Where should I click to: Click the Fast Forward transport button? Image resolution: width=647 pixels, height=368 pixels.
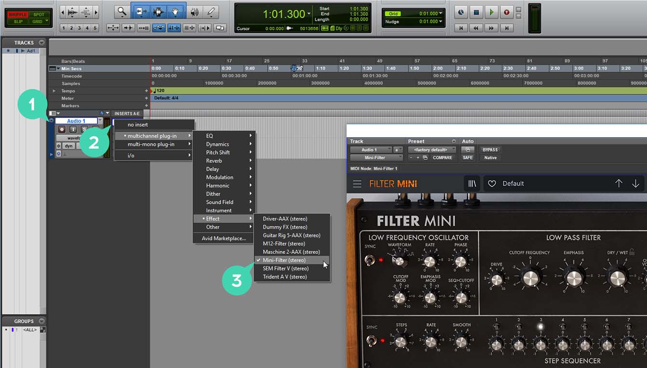click(491, 28)
